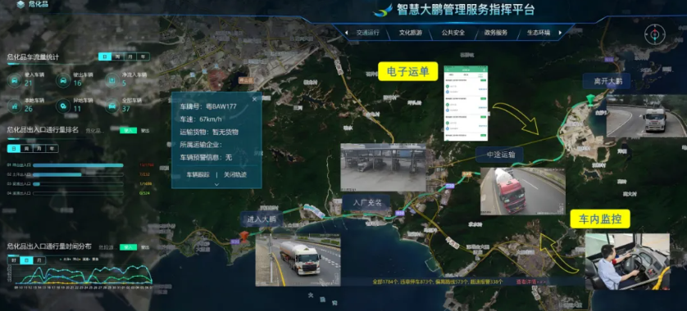Click the 异地车辆 icon
This screenshot has width=687, height=311.
(x=63, y=106)
